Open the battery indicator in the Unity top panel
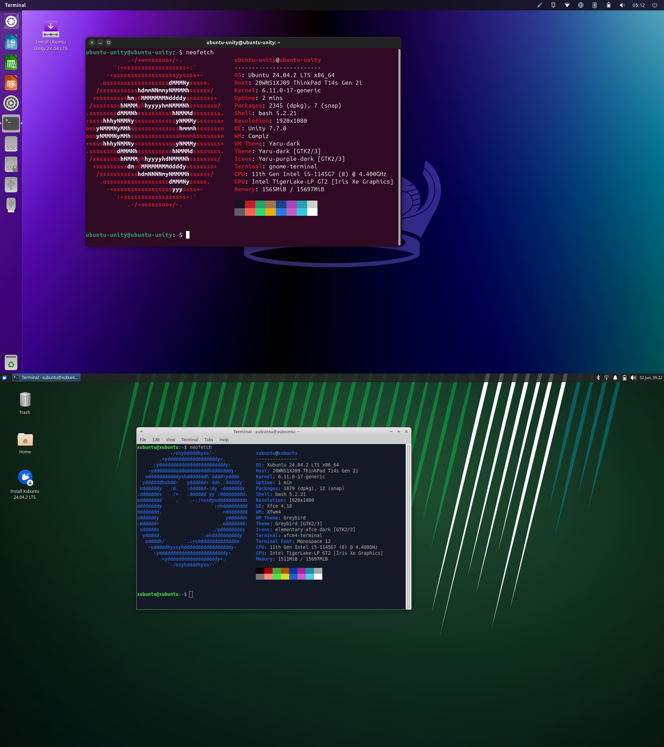The width and height of the screenshot is (664, 747). point(608,5)
